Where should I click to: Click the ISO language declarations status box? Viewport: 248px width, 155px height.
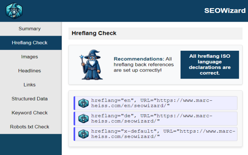[x=210, y=65]
